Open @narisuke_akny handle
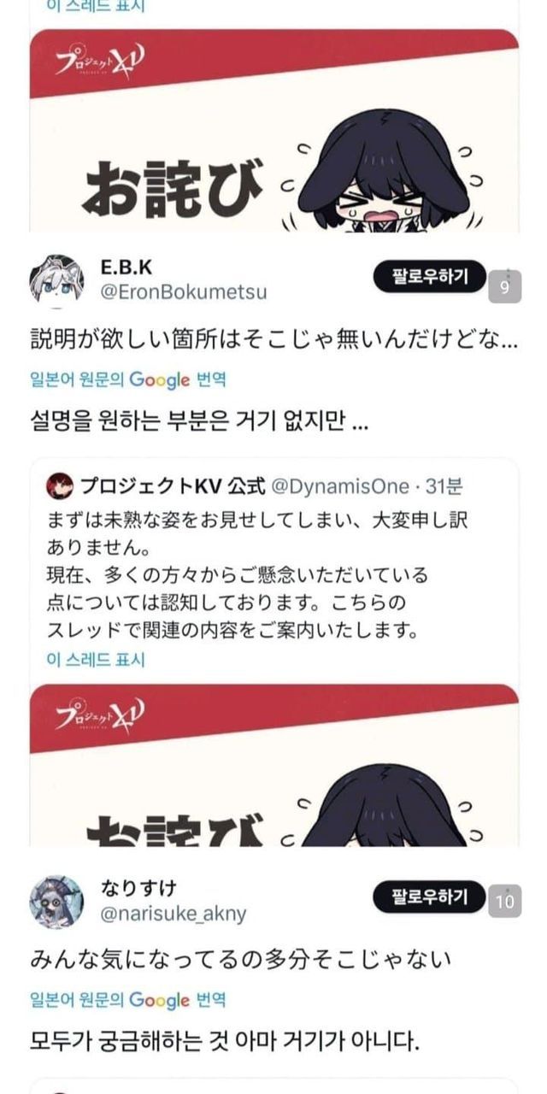The width and height of the screenshot is (547, 1094). (x=174, y=914)
